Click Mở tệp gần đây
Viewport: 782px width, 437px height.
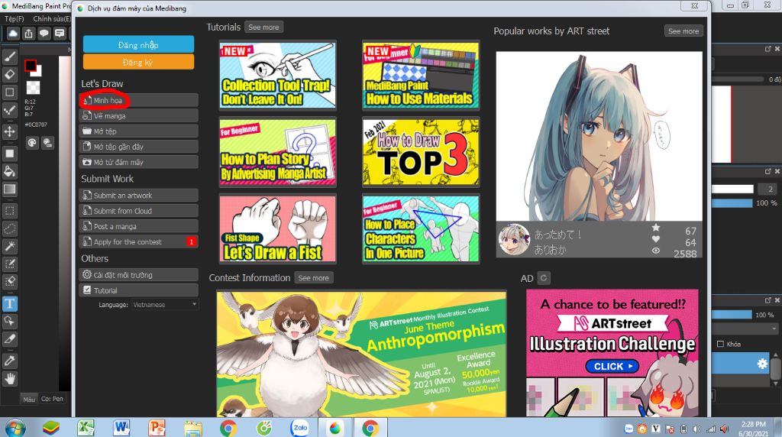[x=139, y=147]
